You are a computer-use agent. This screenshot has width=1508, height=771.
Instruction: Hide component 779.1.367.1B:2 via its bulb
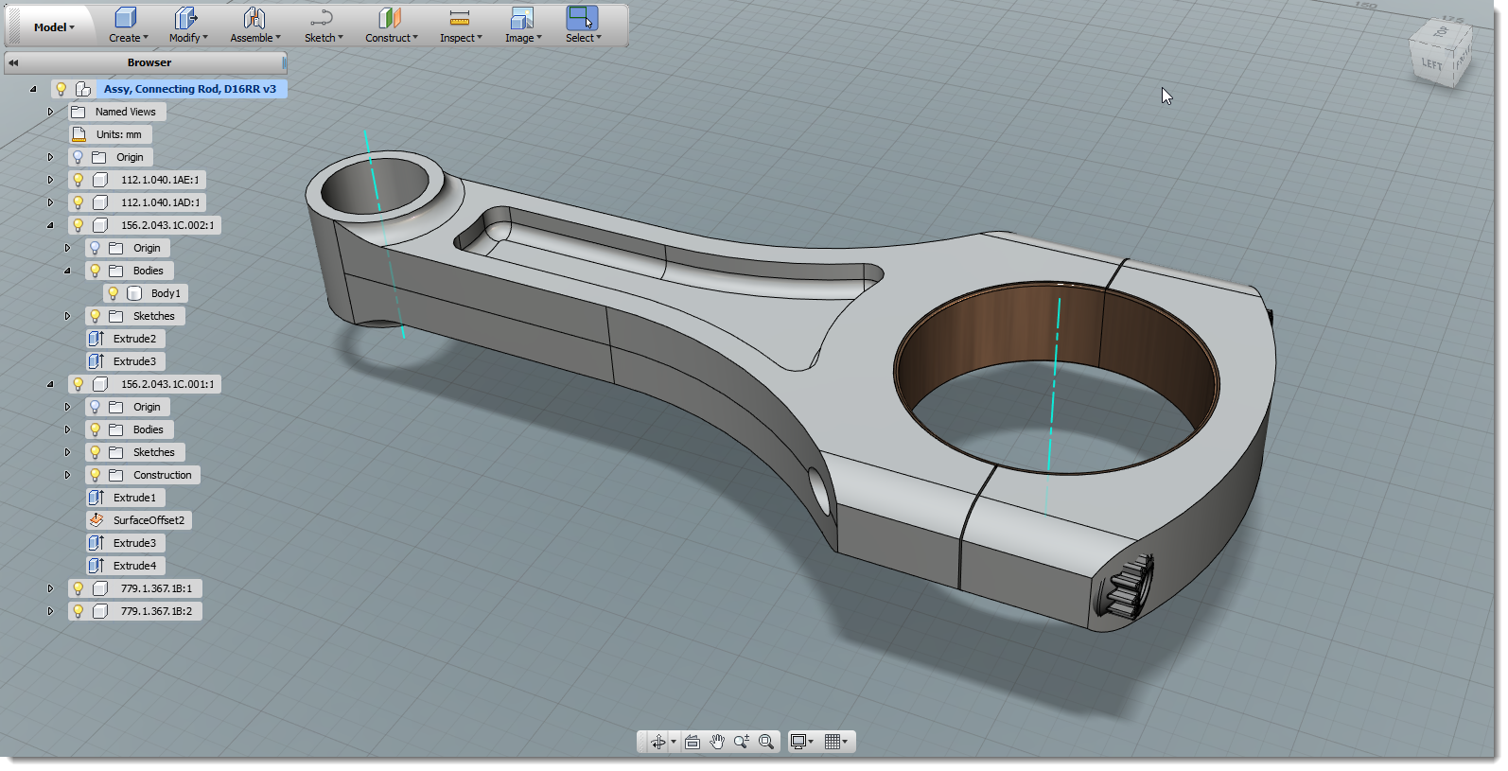(78, 611)
